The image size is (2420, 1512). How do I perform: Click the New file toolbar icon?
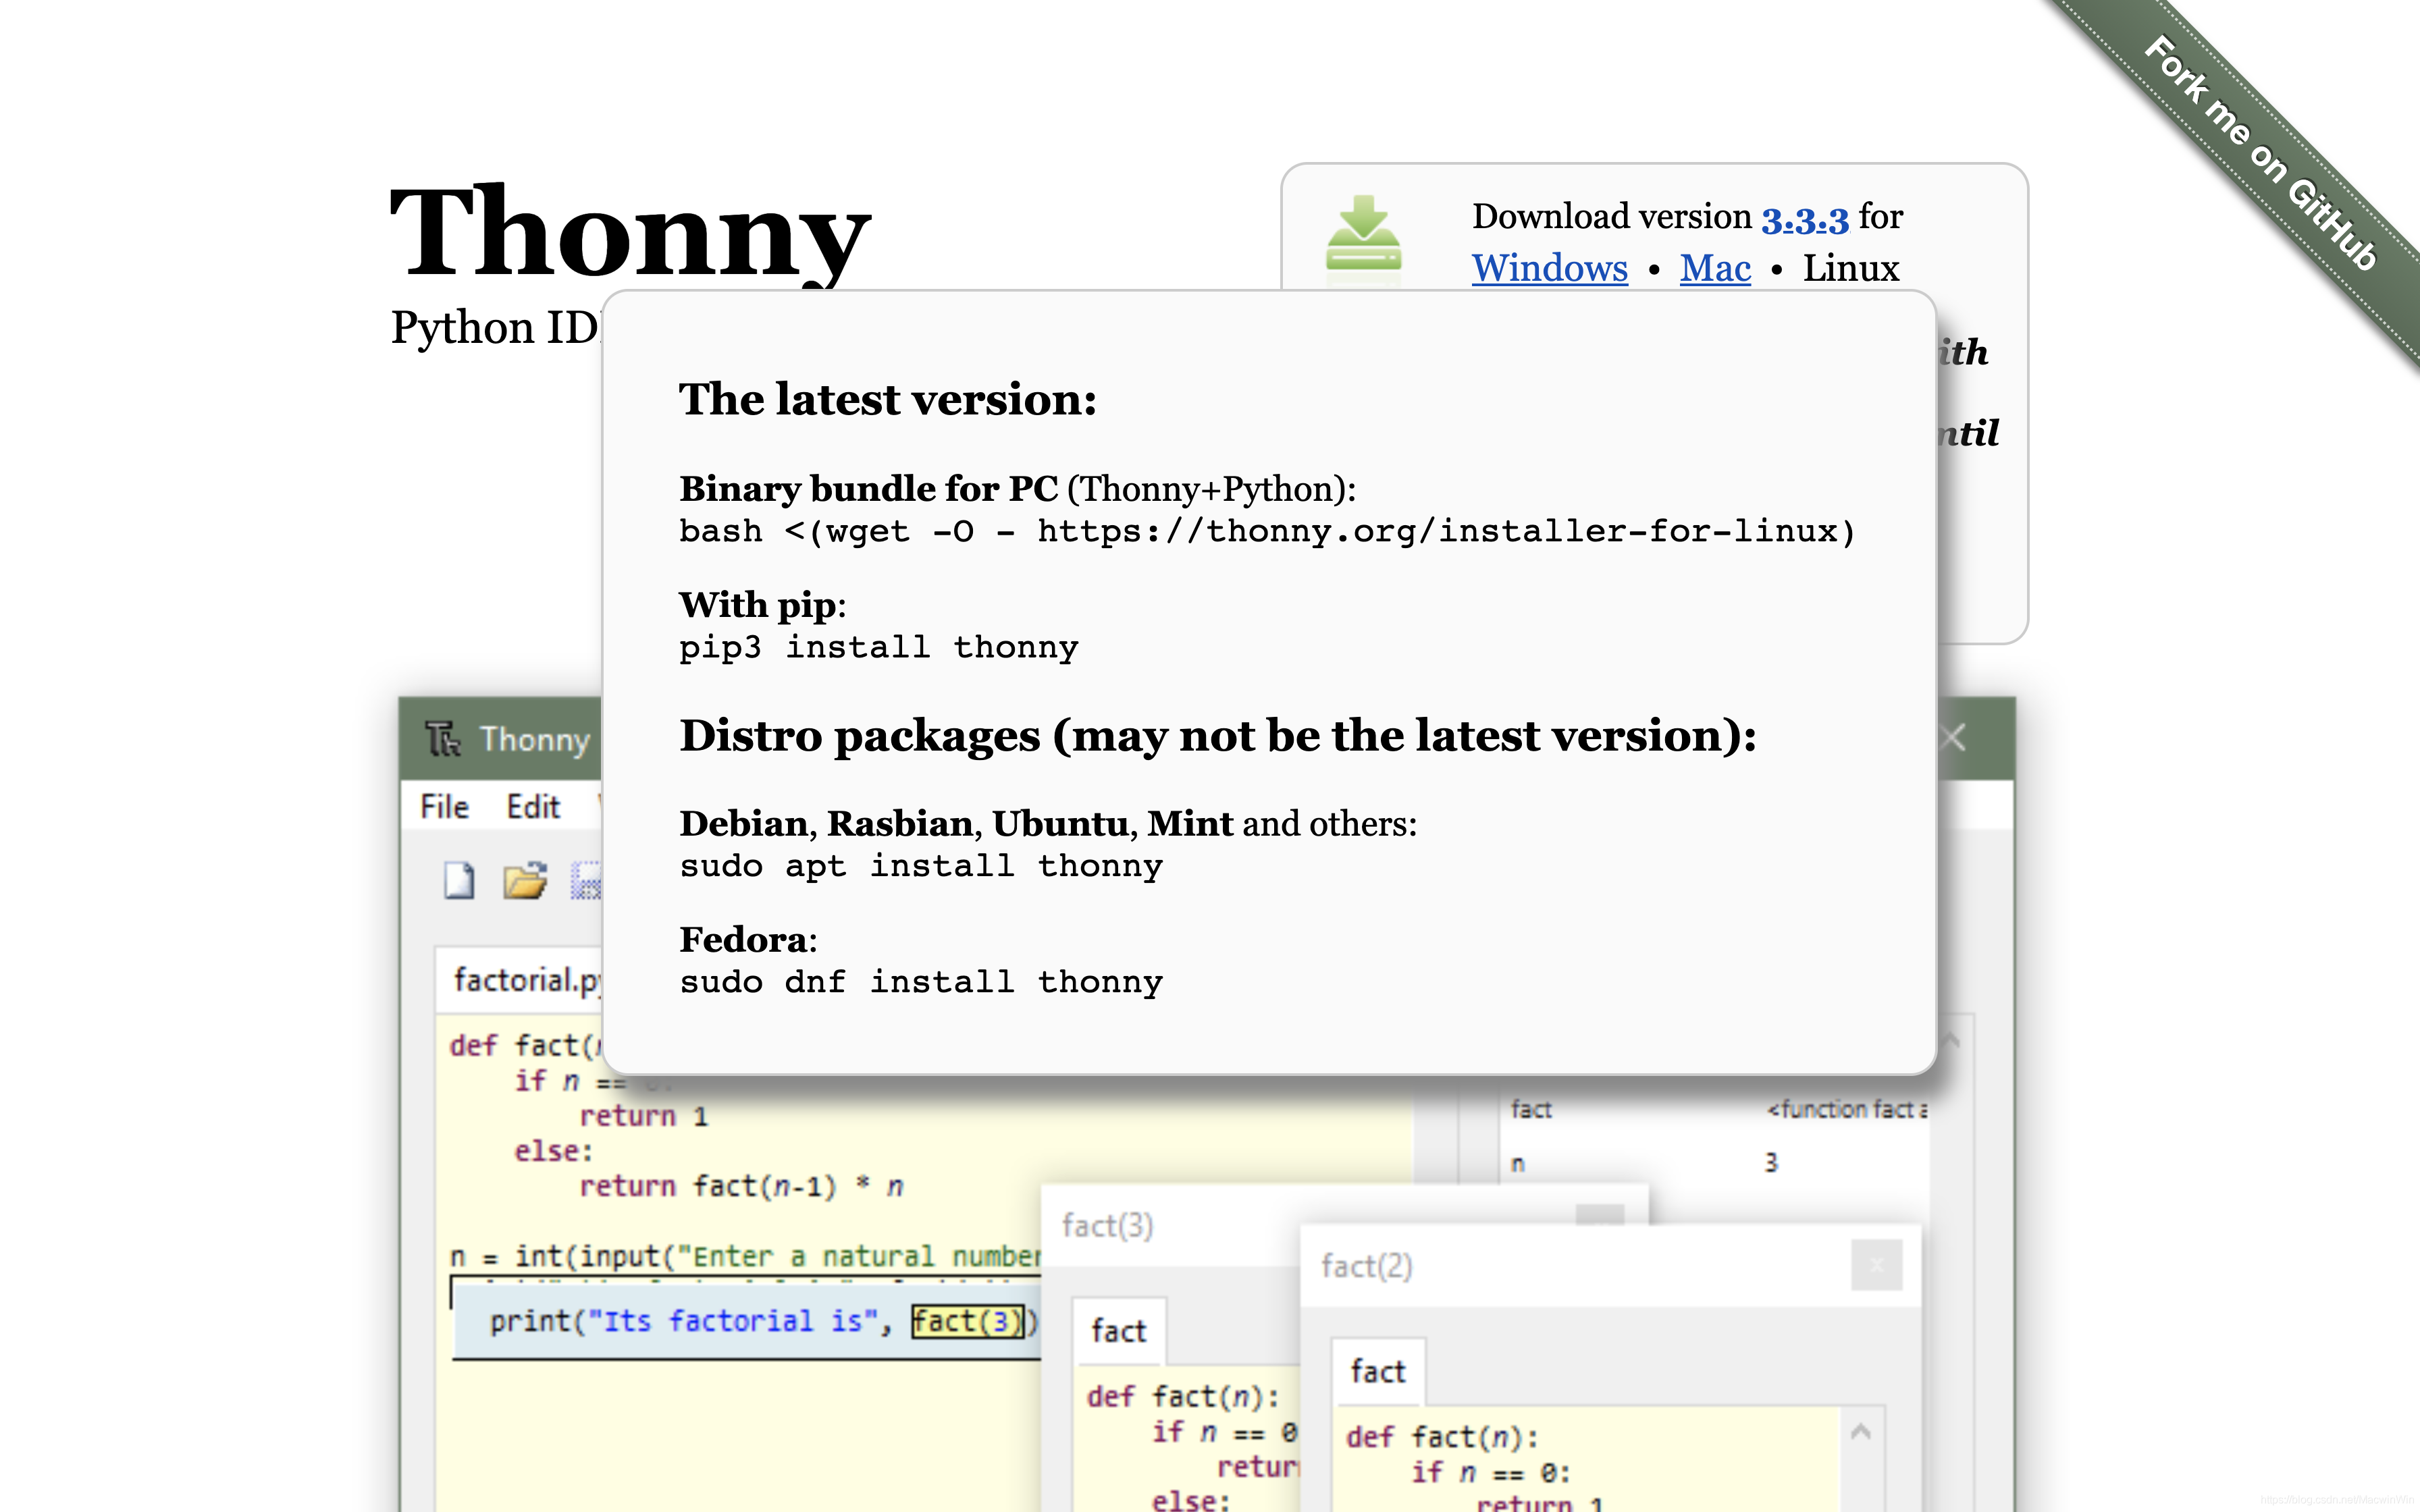459,881
